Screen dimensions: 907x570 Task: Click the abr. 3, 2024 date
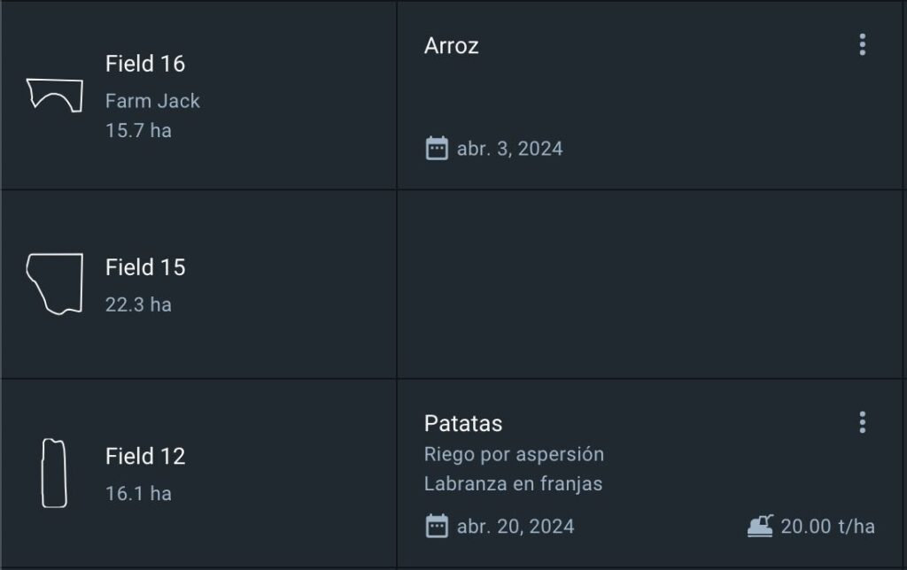click(x=509, y=149)
